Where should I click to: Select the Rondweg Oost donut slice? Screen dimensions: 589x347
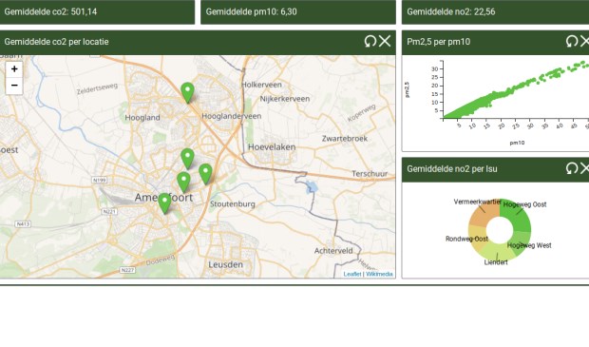(476, 238)
